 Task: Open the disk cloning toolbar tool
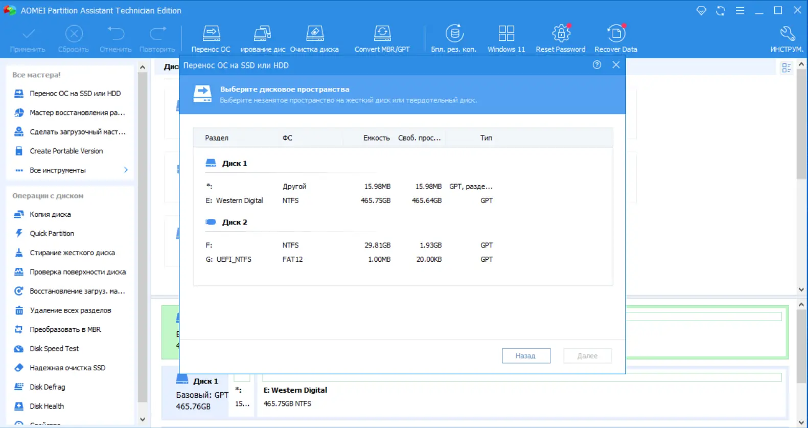[263, 39]
